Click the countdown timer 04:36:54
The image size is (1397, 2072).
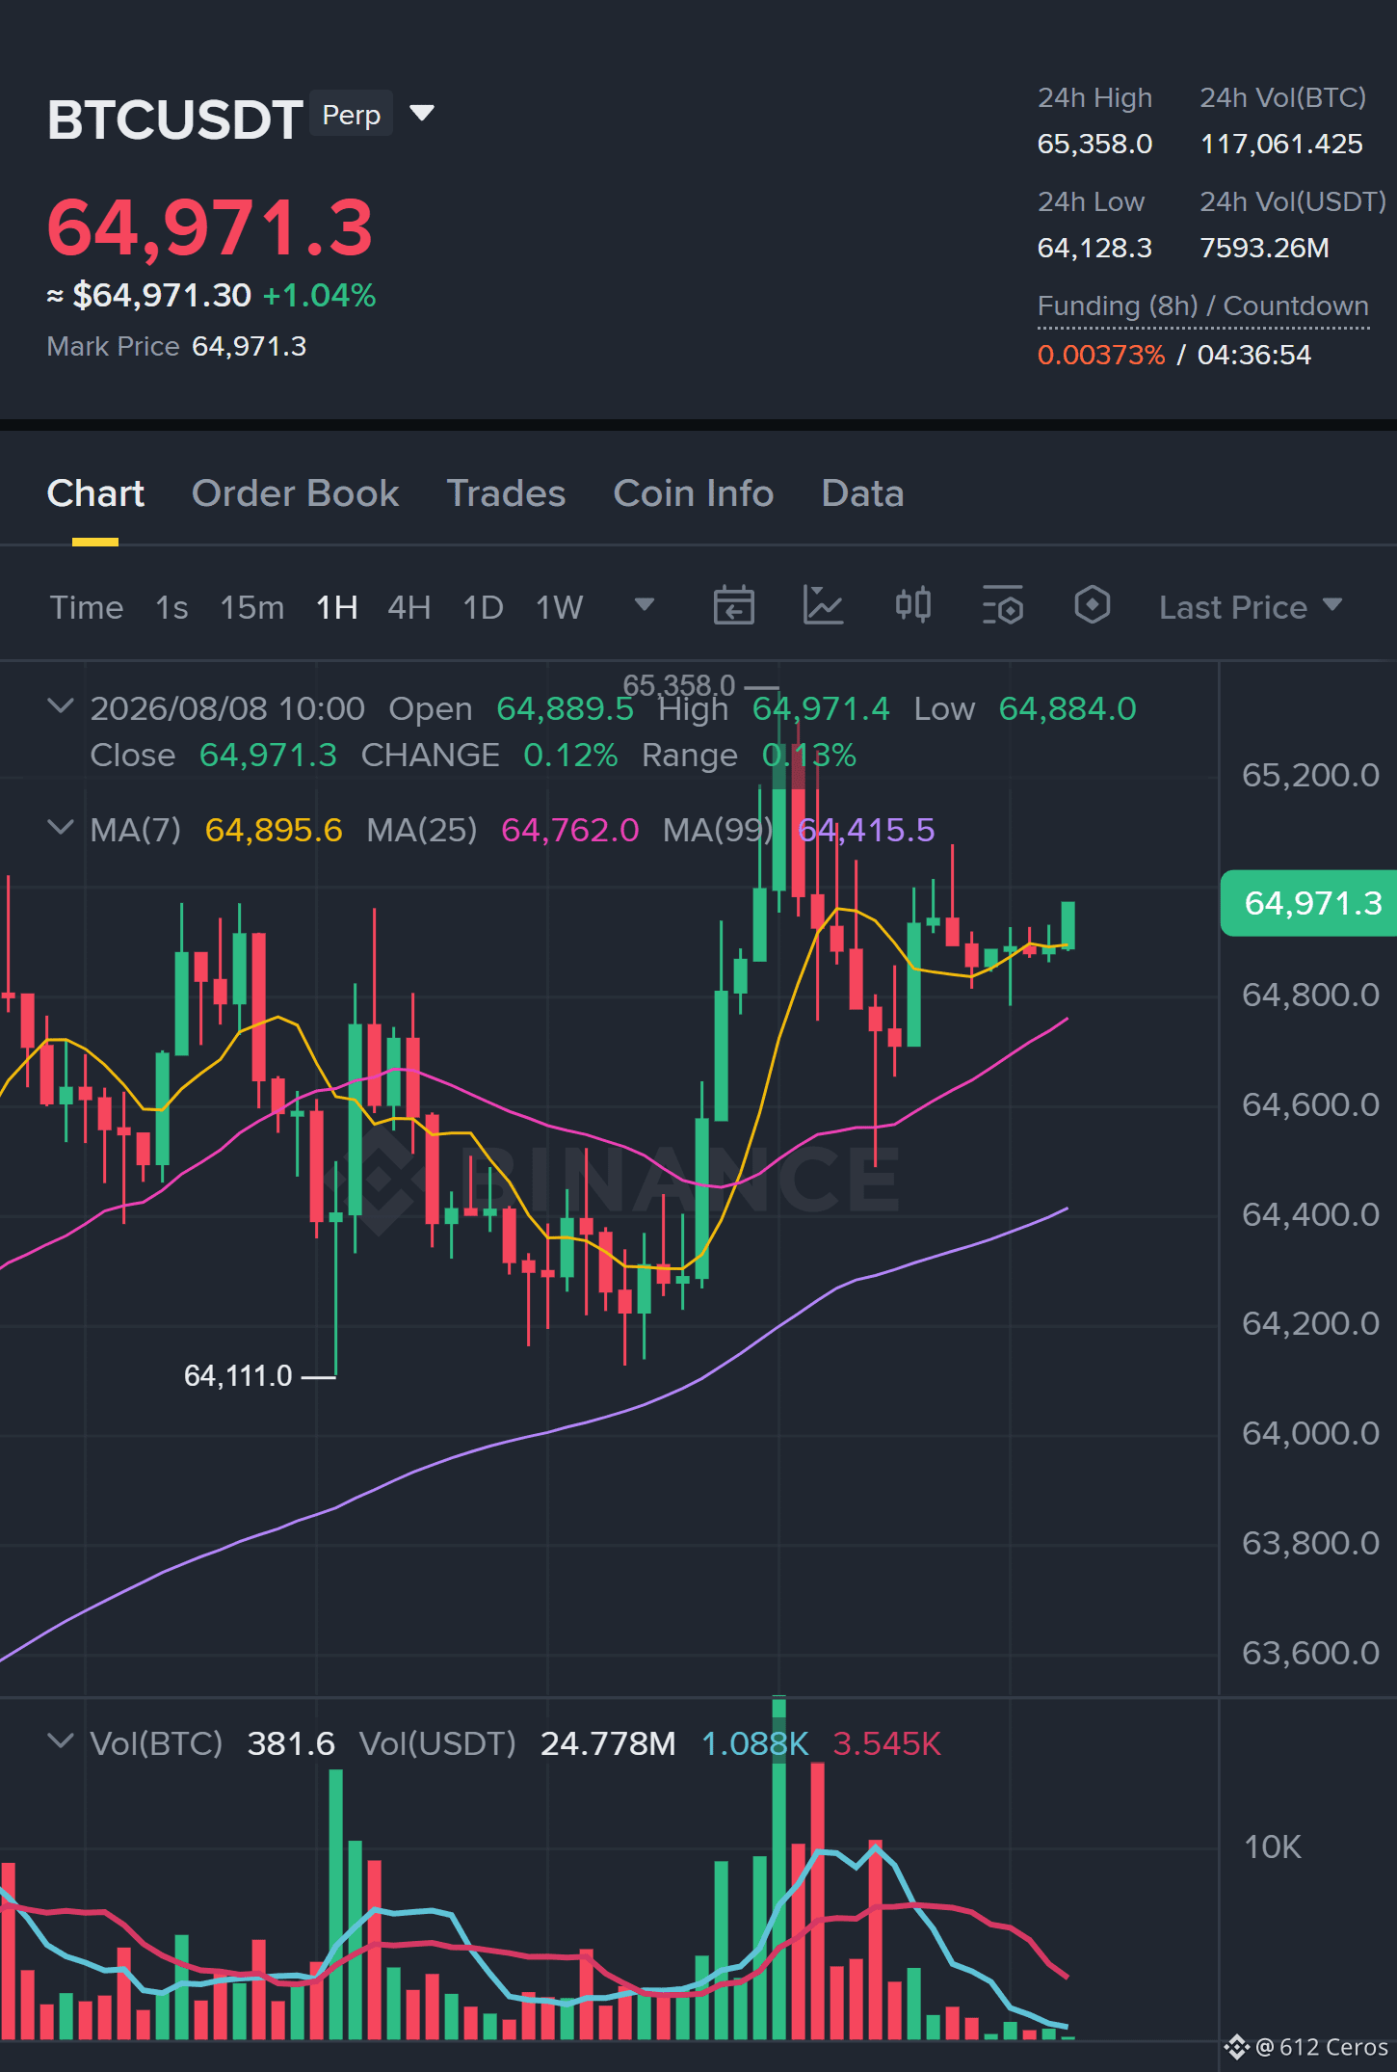[1253, 355]
